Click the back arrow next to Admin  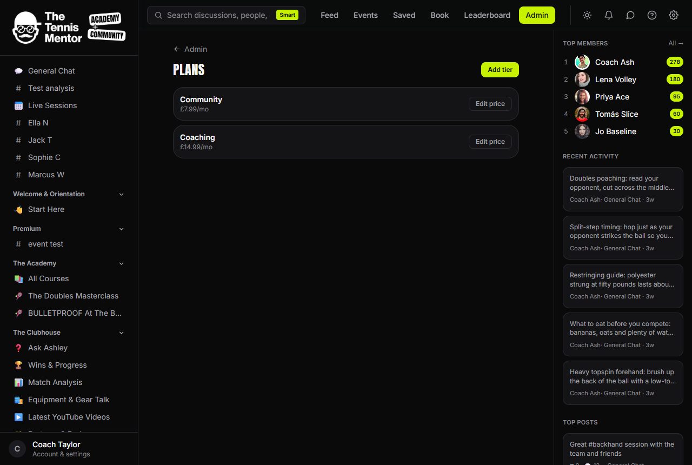tap(177, 49)
